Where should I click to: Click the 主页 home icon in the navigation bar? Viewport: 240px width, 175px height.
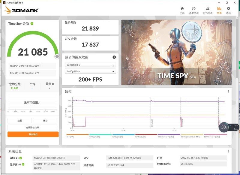point(182,10)
